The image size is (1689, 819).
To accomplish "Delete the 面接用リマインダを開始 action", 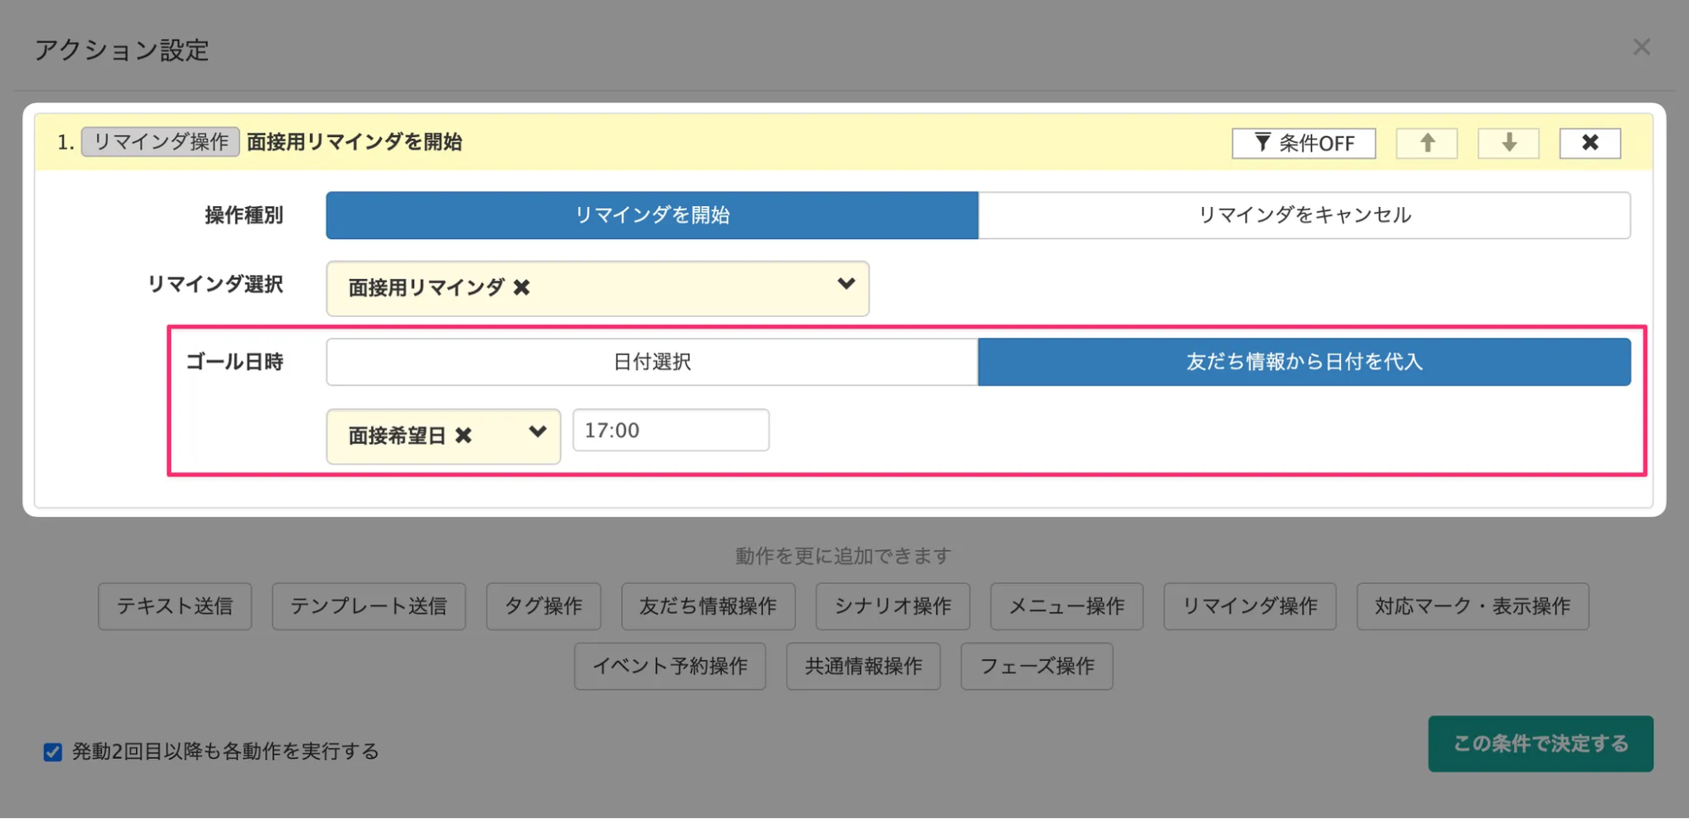I will 1589,143.
